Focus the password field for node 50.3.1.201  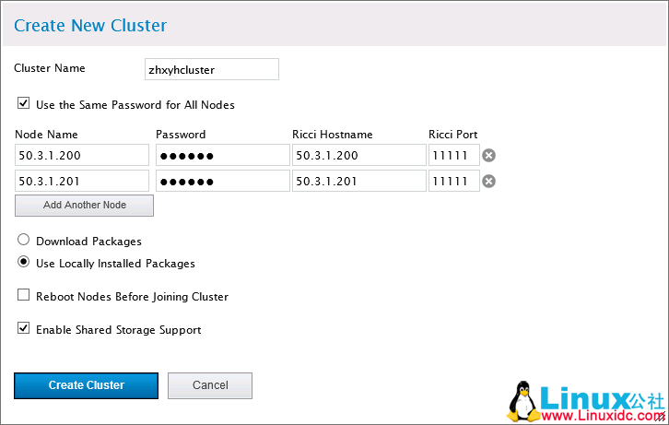[223, 181]
